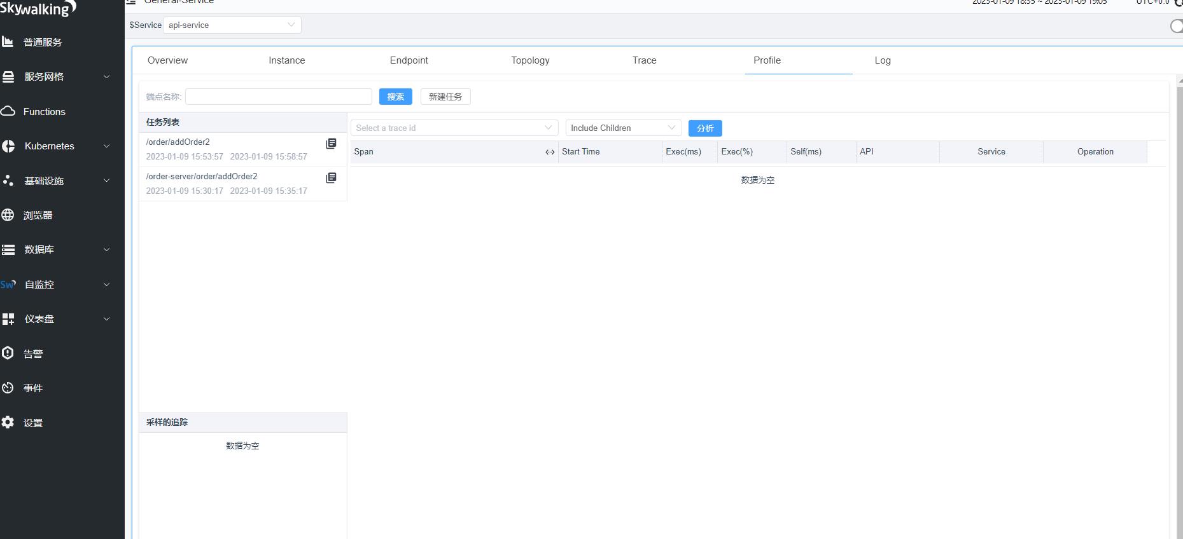Click 数据为空 in the span table
Image resolution: width=1183 pixels, height=539 pixels.
[x=758, y=181]
